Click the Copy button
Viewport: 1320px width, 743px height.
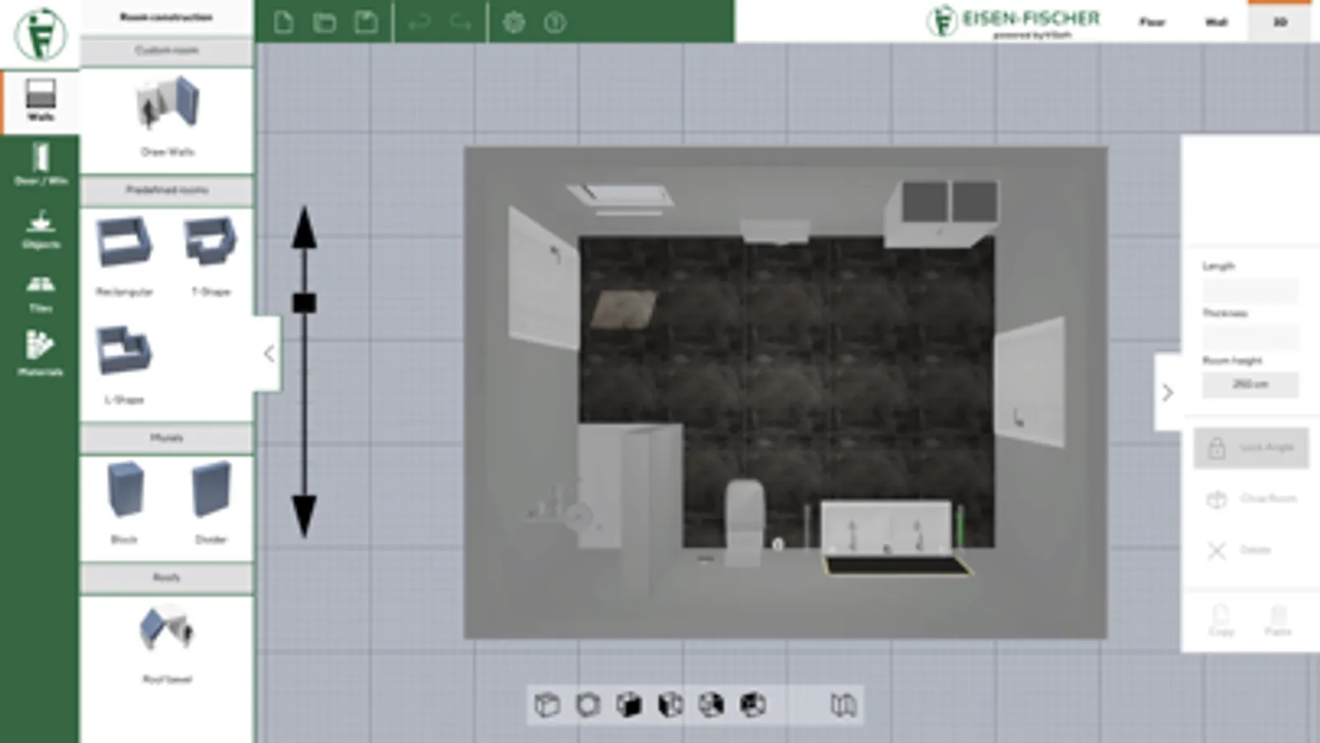[1221, 621]
